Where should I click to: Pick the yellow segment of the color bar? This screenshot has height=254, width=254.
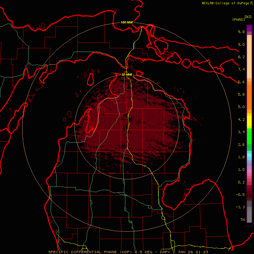pyautogui.click(x=249, y=121)
